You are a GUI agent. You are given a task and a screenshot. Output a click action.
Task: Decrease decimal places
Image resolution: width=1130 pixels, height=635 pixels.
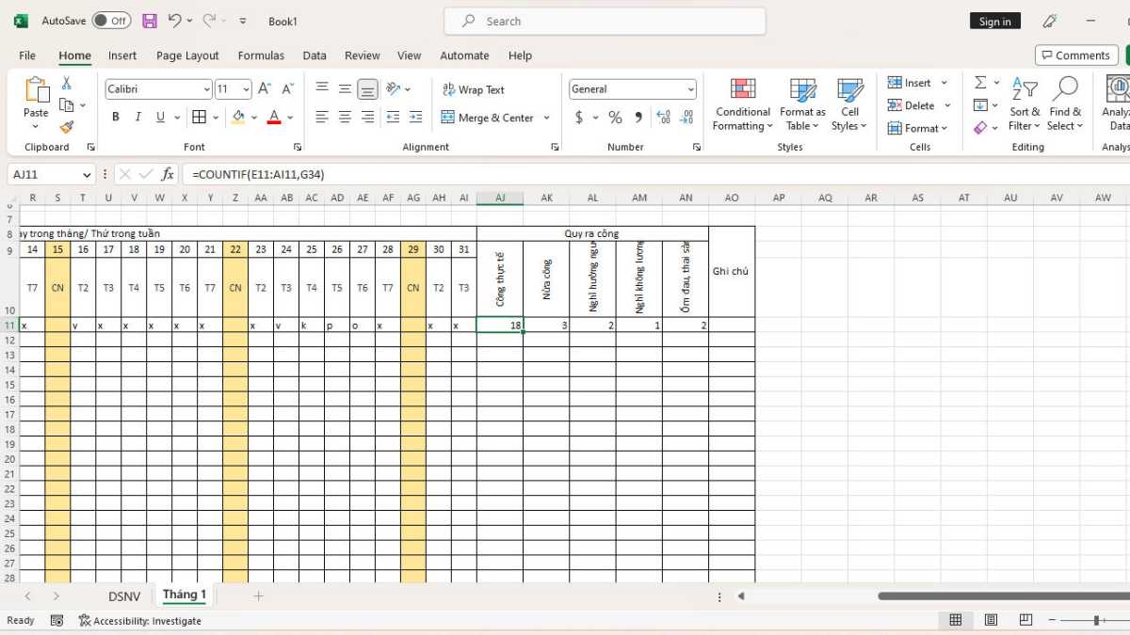tap(686, 118)
